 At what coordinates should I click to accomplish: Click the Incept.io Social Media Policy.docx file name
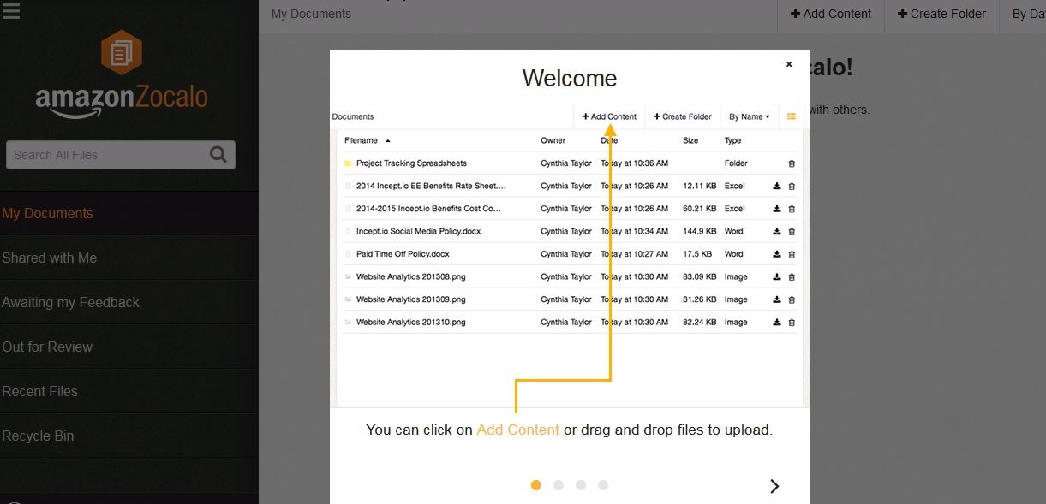point(419,231)
